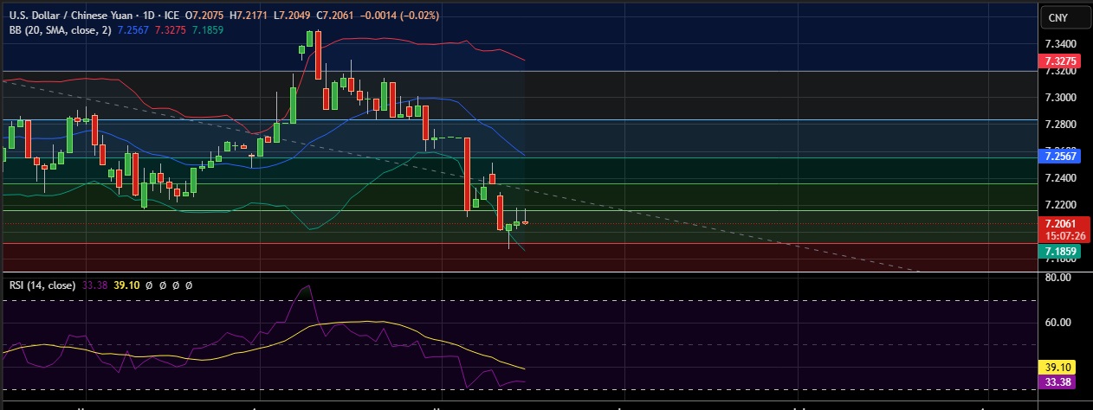Click the 80.00 RSI scale label

[x=1058, y=278]
